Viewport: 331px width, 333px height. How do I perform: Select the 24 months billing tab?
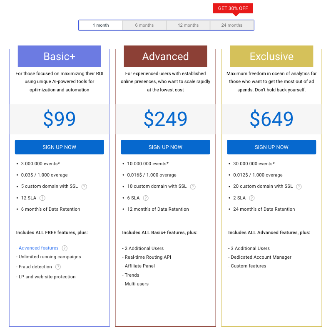coord(232,25)
